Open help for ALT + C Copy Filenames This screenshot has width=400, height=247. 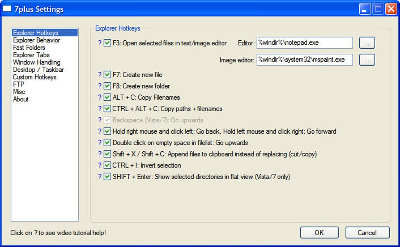(x=100, y=97)
